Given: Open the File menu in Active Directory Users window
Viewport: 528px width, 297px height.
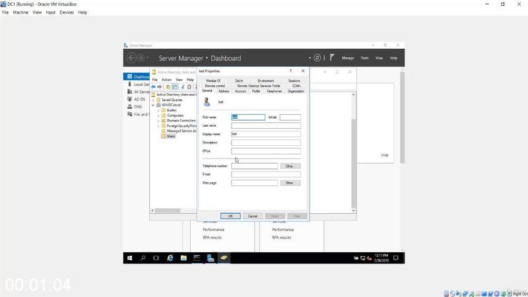Looking at the screenshot, I should pyautogui.click(x=155, y=80).
